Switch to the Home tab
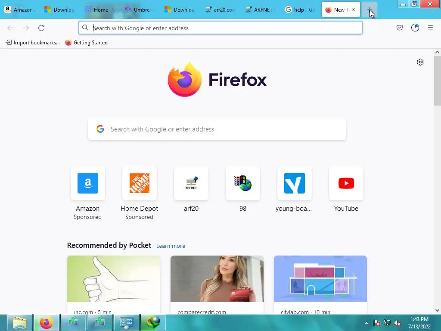 pyautogui.click(x=100, y=10)
